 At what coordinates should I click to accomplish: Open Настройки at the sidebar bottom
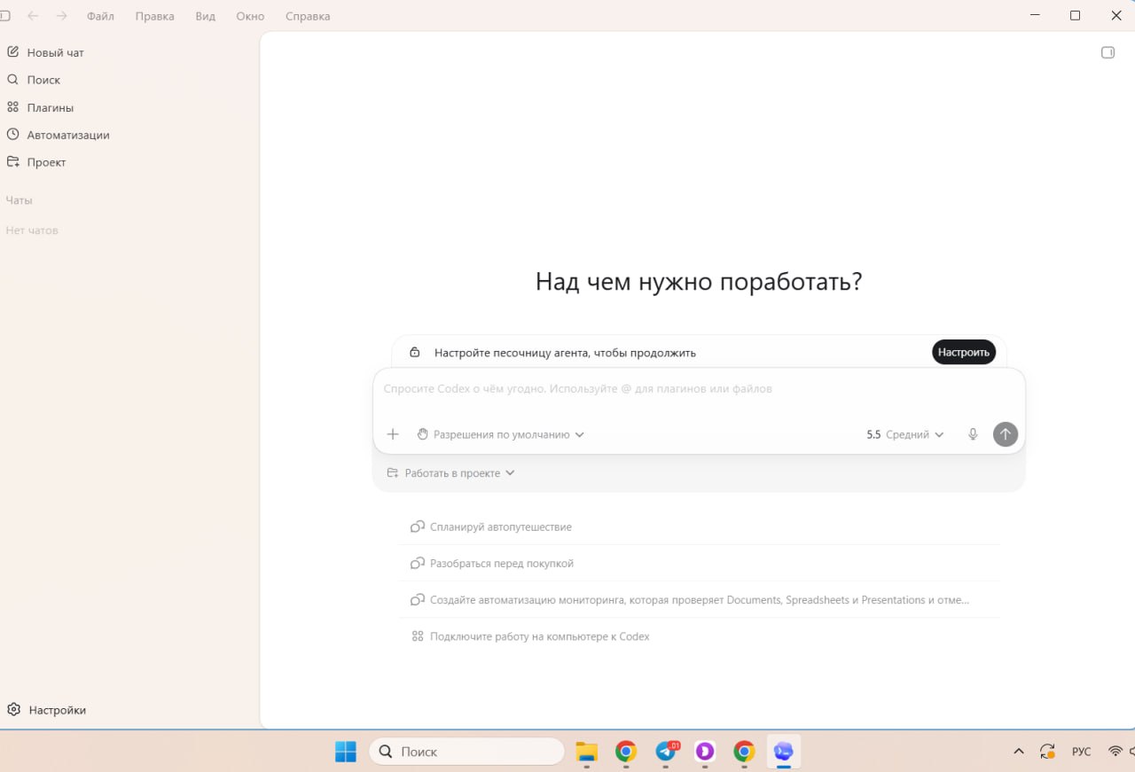[57, 710]
